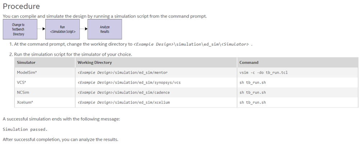Select the Run Simulation Script flow box
359x149 pixels.
[x=63, y=29]
